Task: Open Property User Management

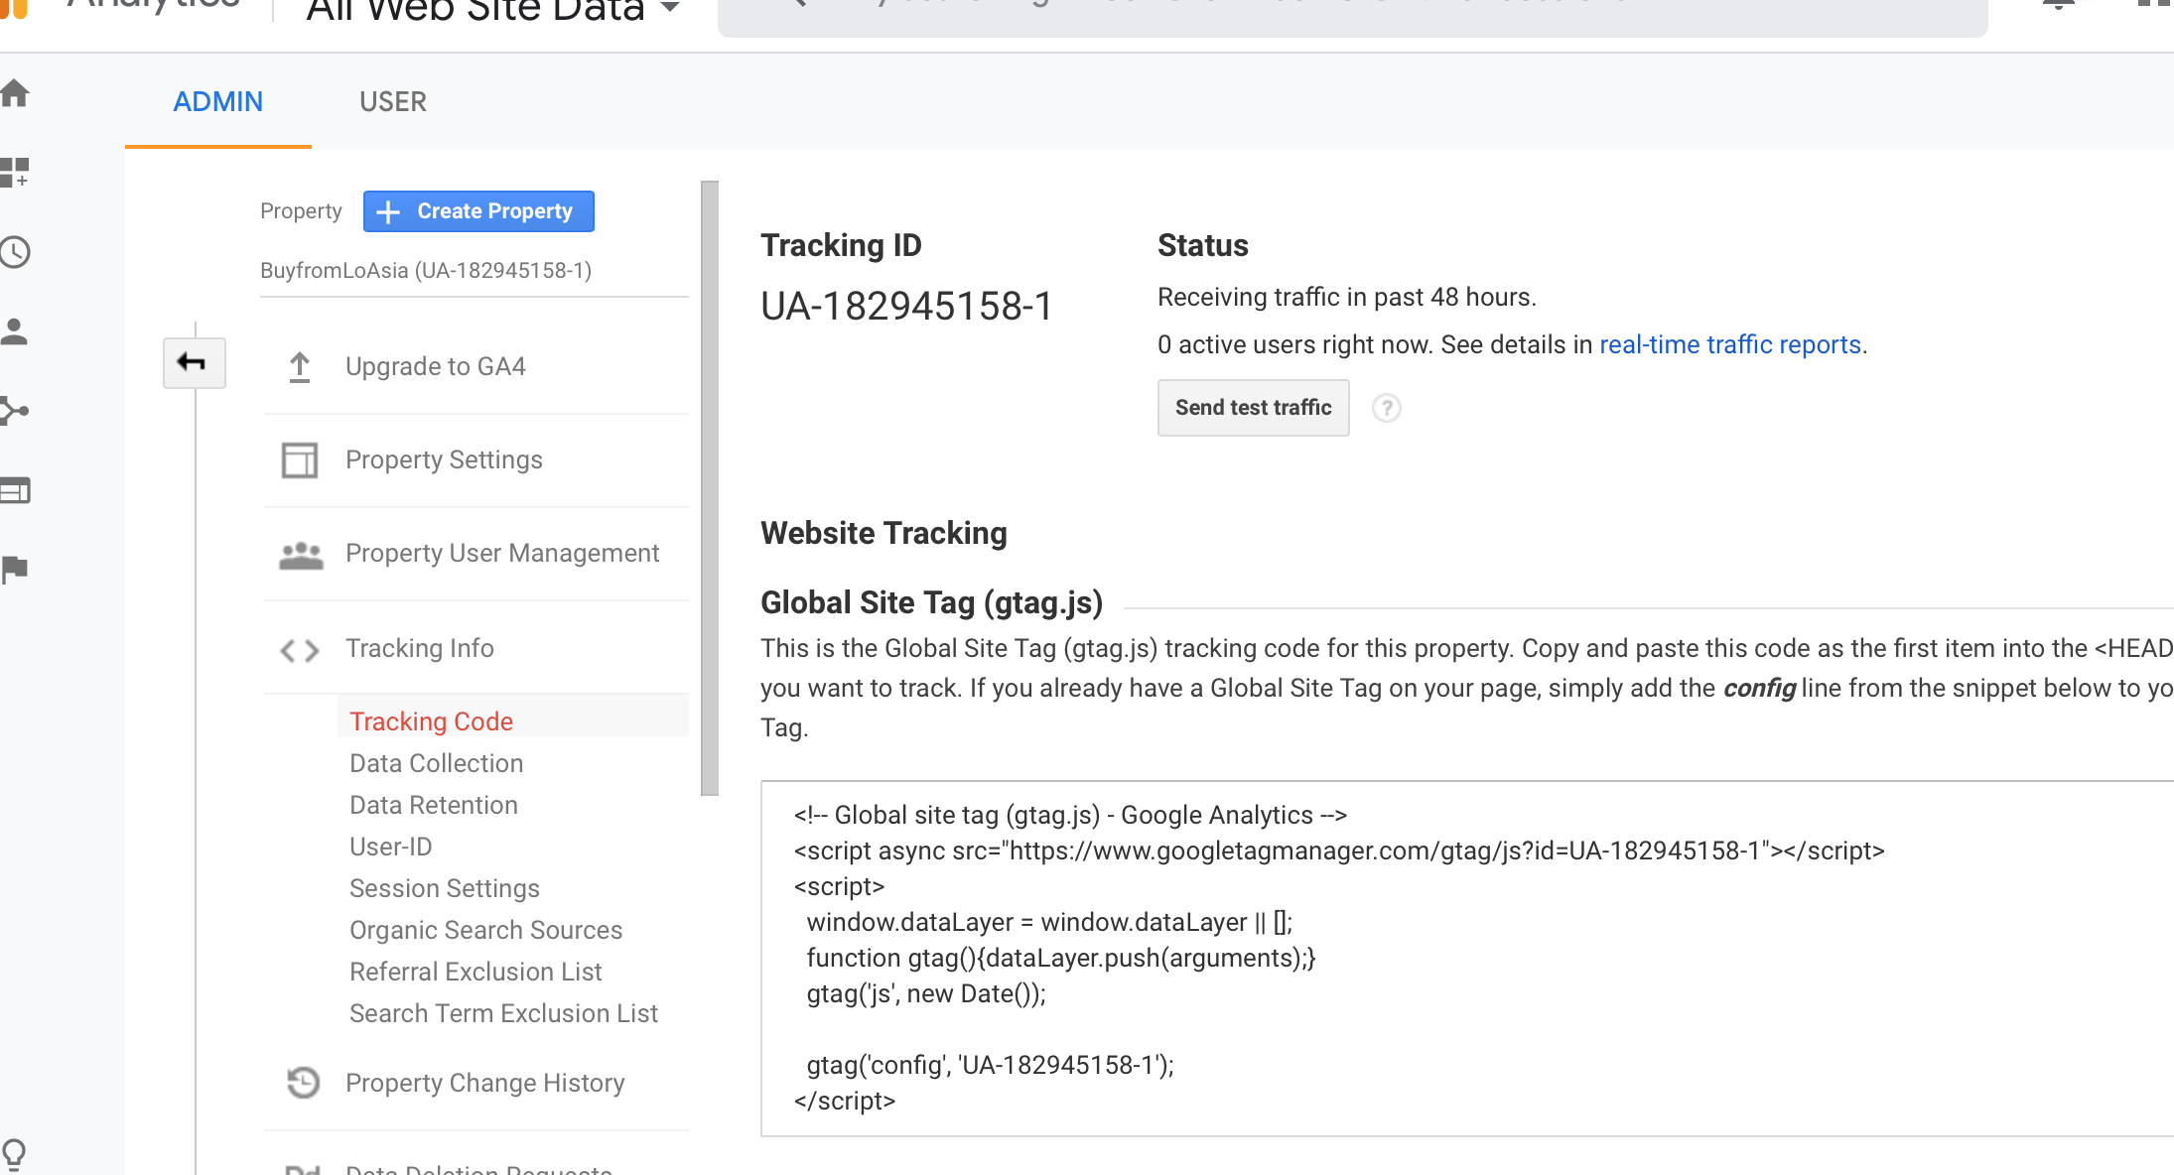Action: pyautogui.click(x=502, y=553)
